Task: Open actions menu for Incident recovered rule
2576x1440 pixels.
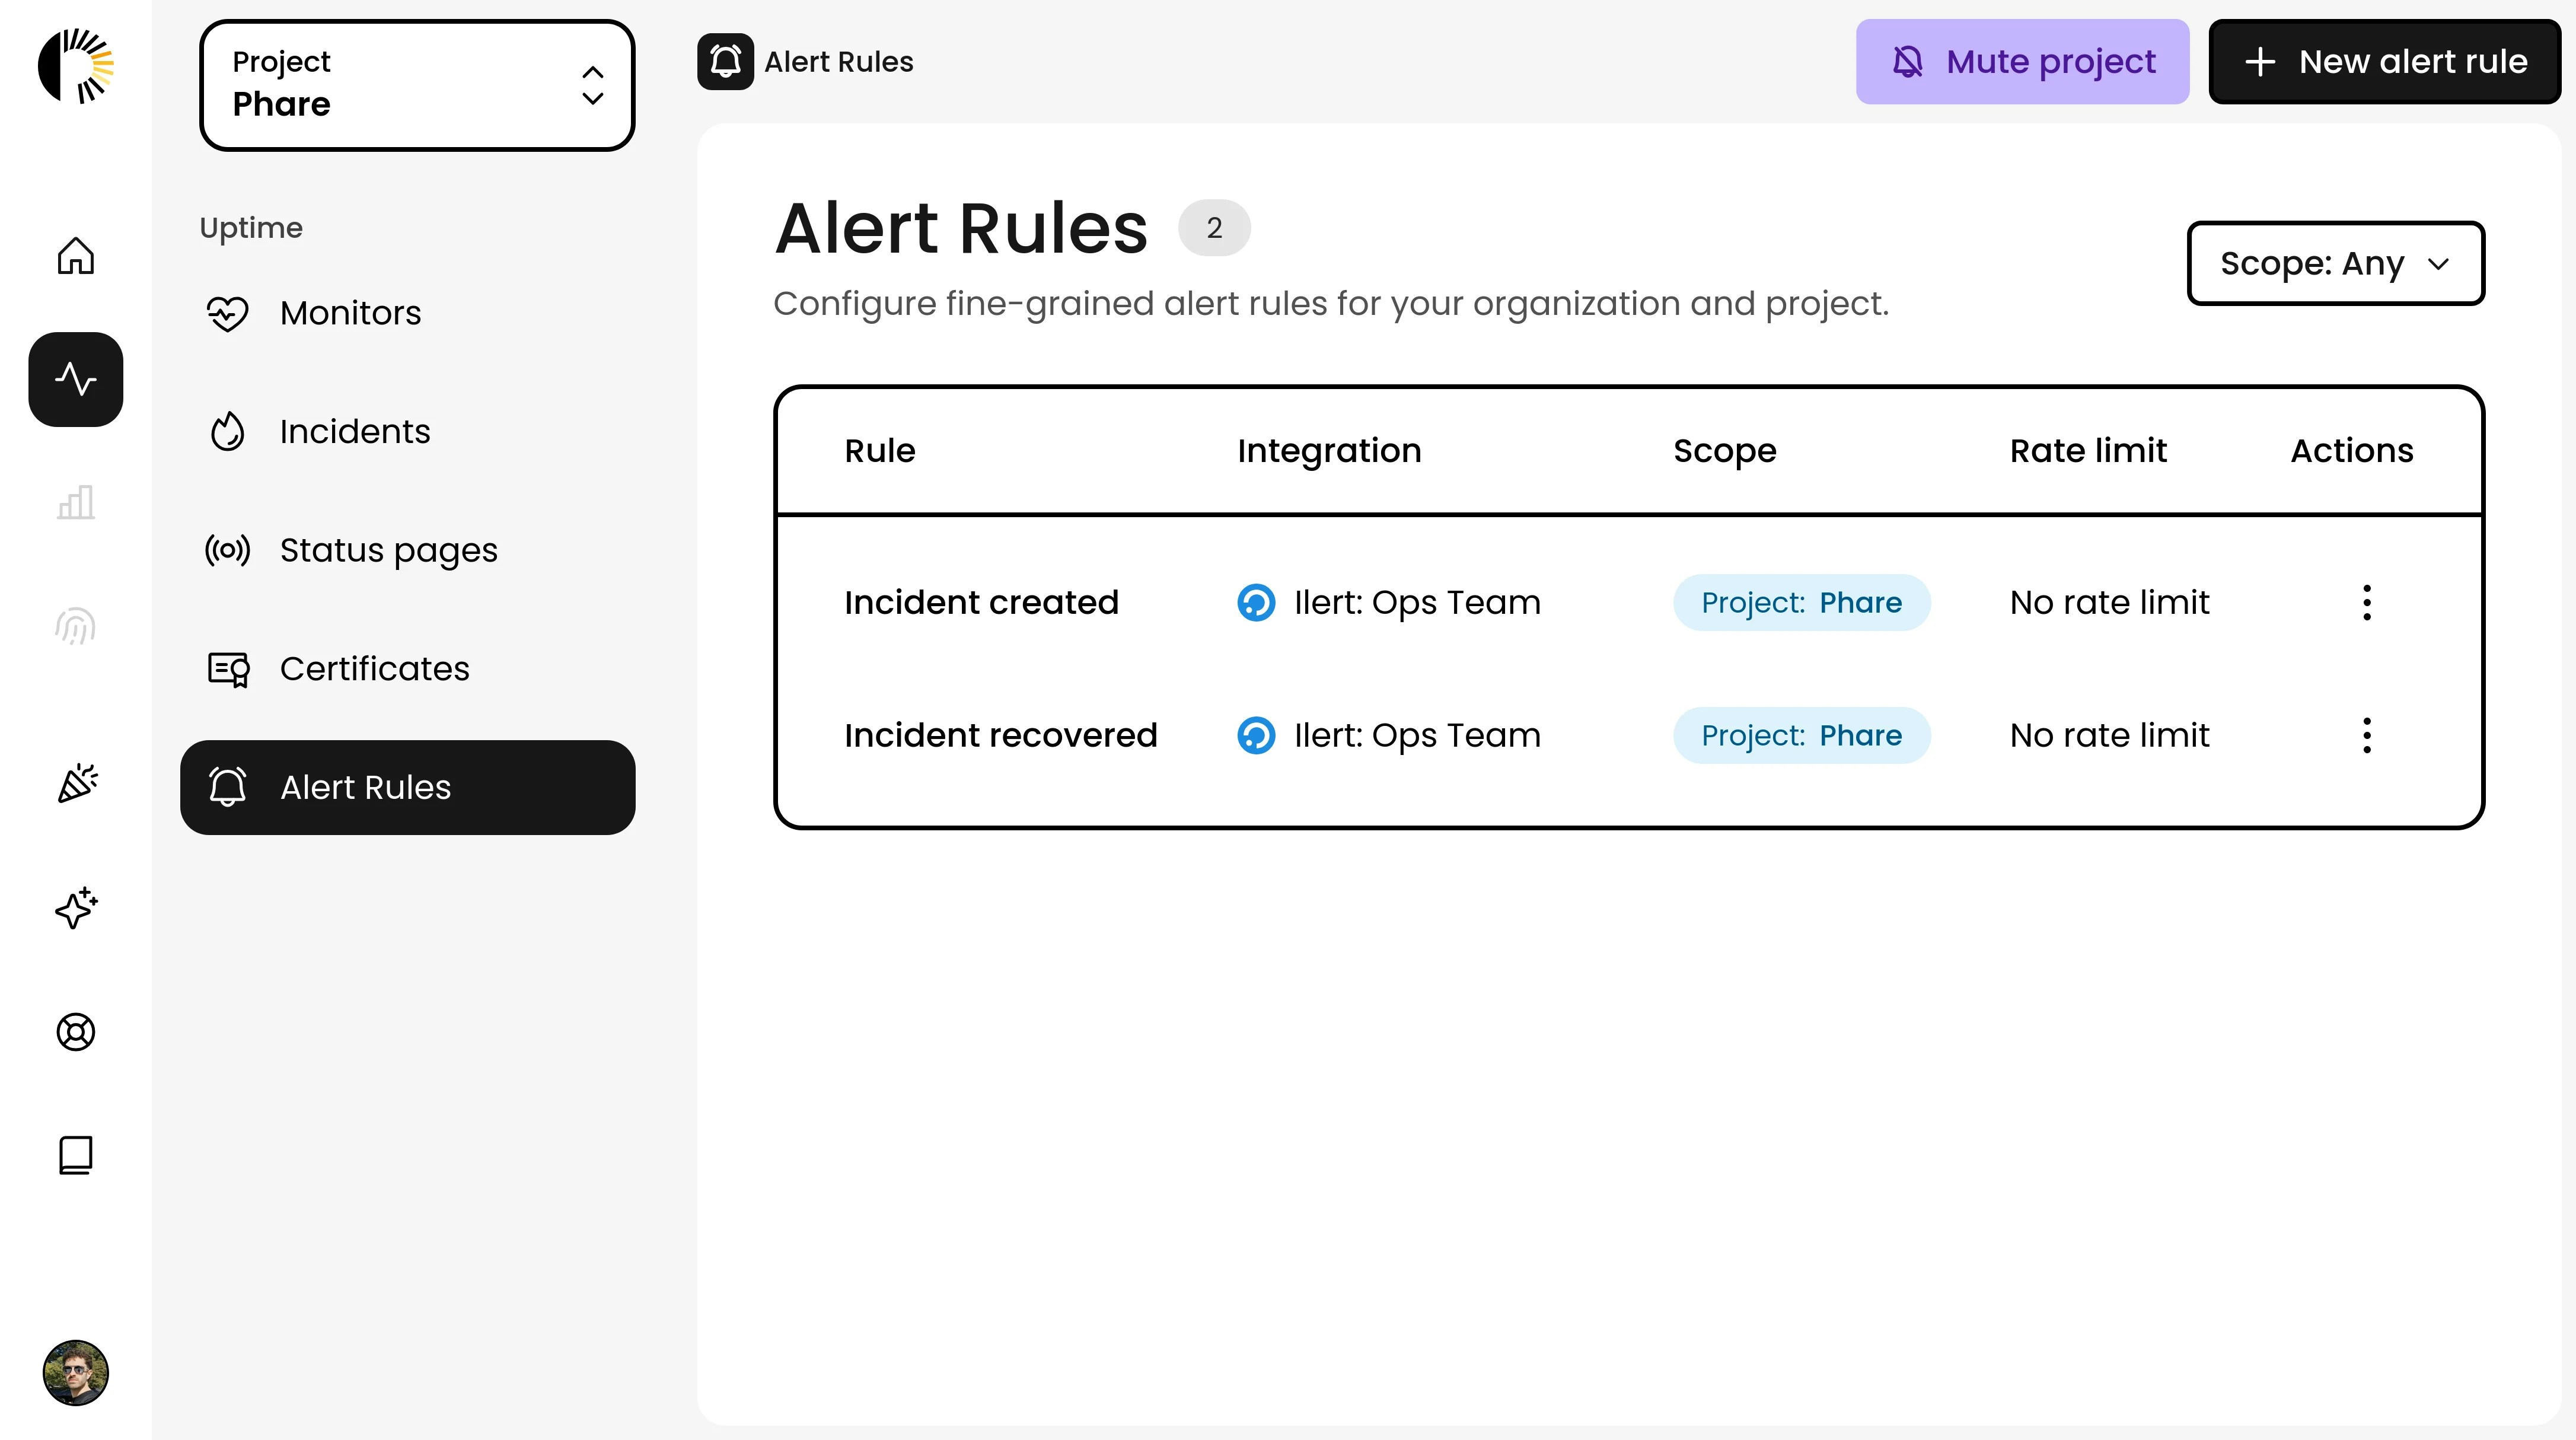Action: pos(2366,736)
